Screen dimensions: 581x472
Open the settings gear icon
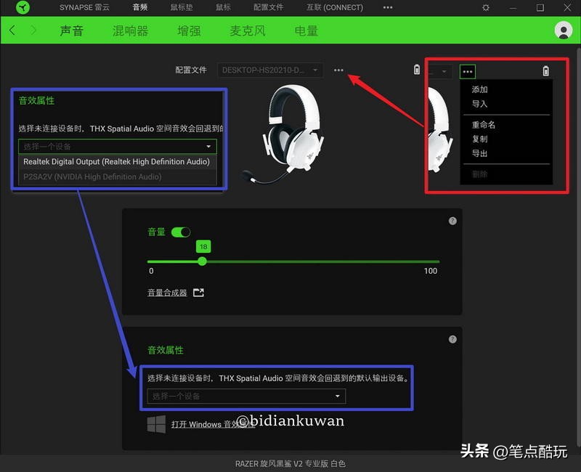485,7
